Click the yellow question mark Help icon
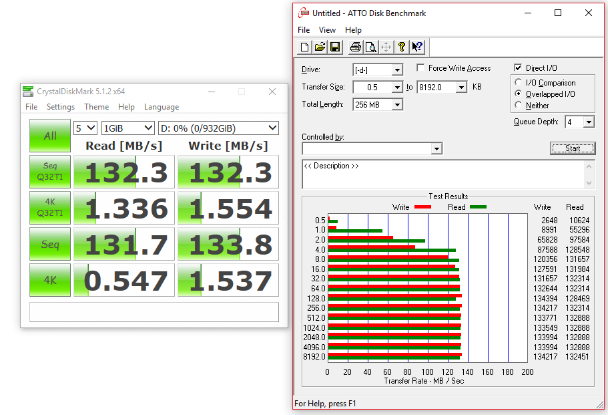Image resolution: width=608 pixels, height=415 pixels. 401,47
